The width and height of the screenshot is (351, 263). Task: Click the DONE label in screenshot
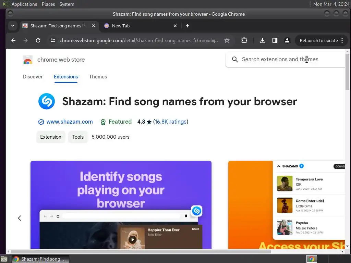[x=195, y=229]
